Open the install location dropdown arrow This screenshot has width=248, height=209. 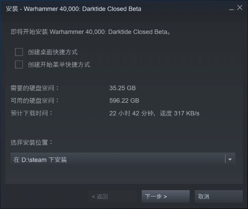(230, 159)
